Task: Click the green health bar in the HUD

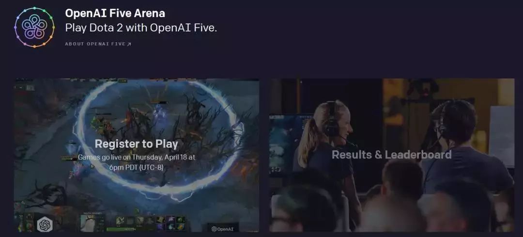Action: pyautogui.click(x=127, y=229)
